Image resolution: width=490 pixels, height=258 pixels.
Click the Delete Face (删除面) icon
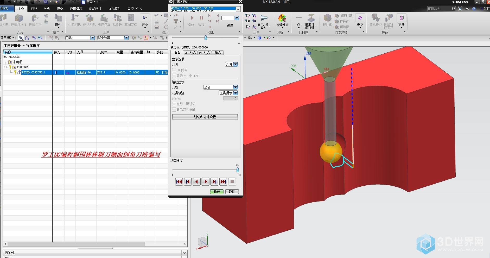337,27
